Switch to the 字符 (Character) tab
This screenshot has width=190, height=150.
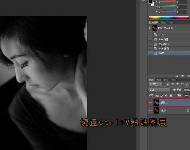pos(174,80)
